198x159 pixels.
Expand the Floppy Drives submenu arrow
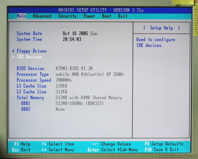coord(13,51)
